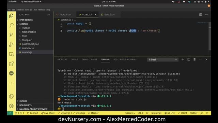Open the Search view icon
Image resolution: width=218 pixels, height=123 pixels.
click(11, 25)
